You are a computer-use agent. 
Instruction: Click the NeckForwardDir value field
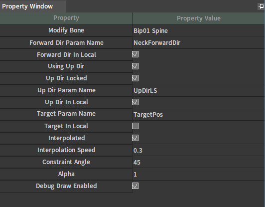(199, 43)
